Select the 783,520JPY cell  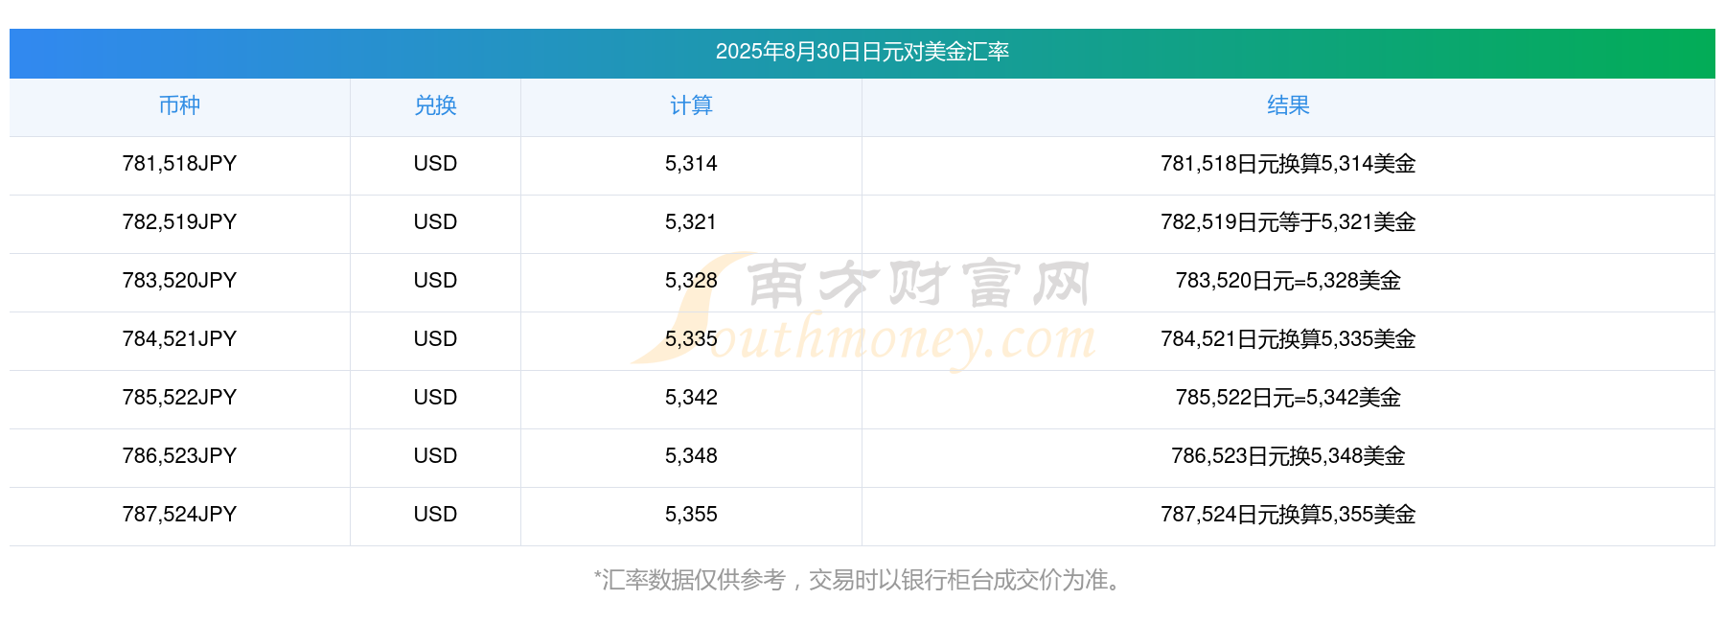point(179,281)
